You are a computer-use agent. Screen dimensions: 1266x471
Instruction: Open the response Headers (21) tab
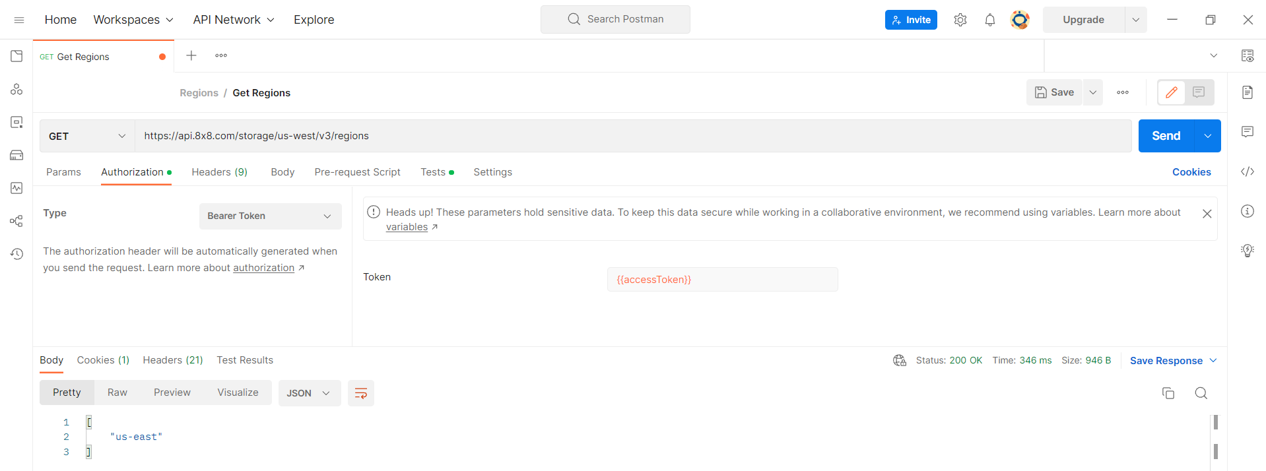(x=173, y=360)
